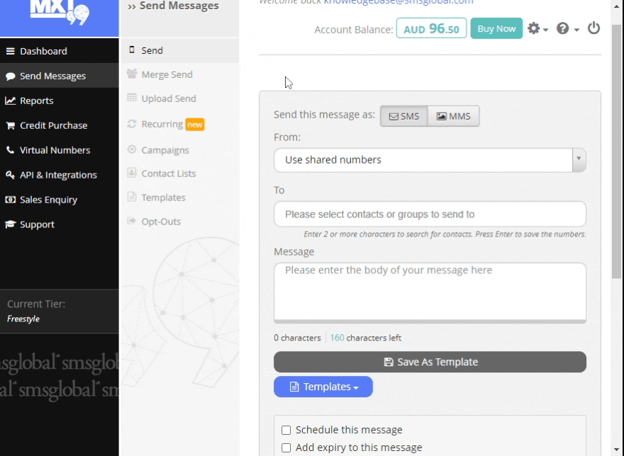Click the Support graduation cap icon
This screenshot has height=456, width=624.
pyautogui.click(x=11, y=224)
